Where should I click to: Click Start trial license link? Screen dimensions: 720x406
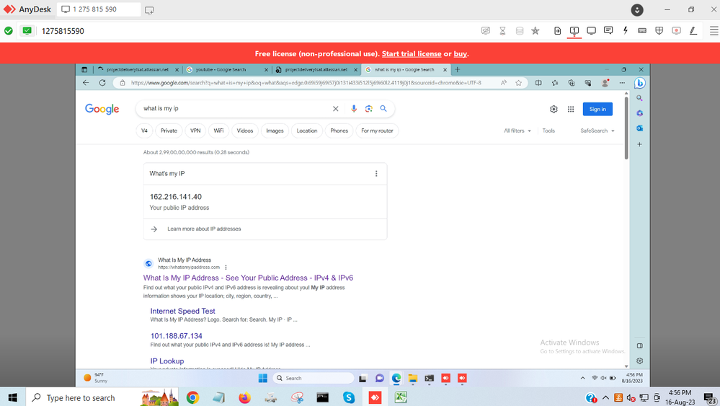click(x=412, y=54)
